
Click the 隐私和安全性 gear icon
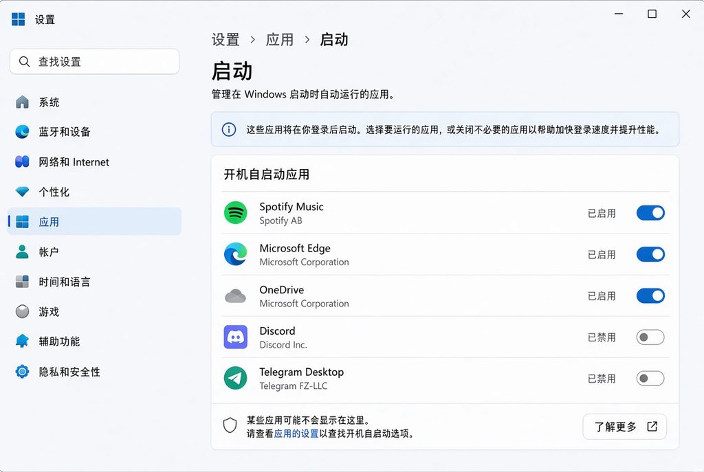(x=22, y=372)
